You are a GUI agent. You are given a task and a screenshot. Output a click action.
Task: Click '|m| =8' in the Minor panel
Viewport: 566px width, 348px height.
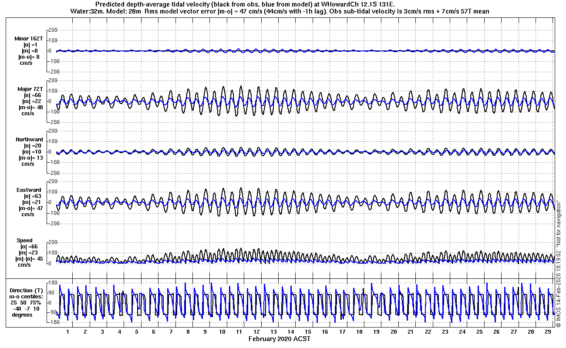[30, 51]
